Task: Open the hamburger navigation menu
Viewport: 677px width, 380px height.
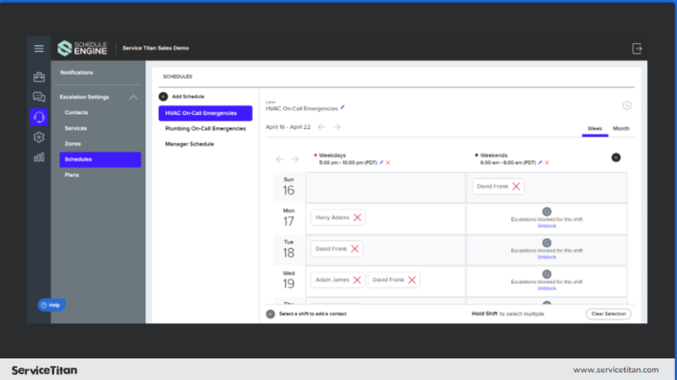Action: tap(39, 48)
